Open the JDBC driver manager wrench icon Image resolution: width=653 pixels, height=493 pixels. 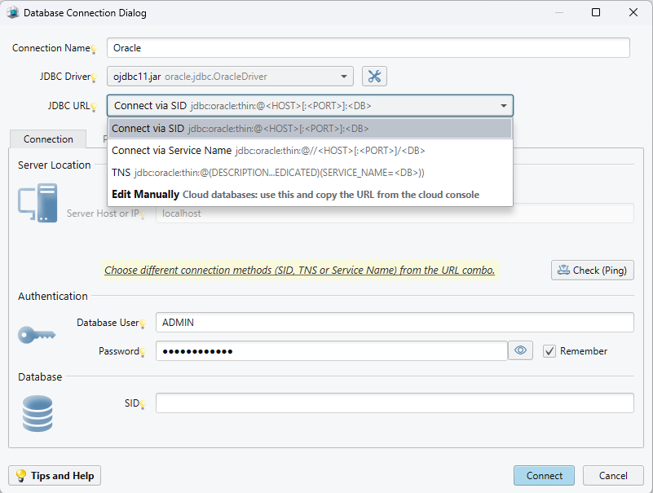[x=374, y=77]
